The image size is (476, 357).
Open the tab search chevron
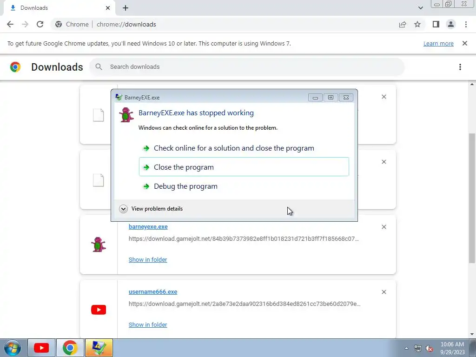420,8
